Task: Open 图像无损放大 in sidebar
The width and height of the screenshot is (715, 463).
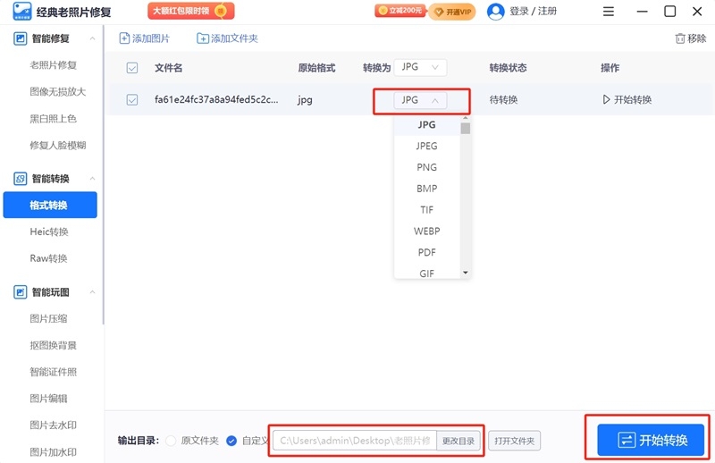Action: tap(57, 92)
